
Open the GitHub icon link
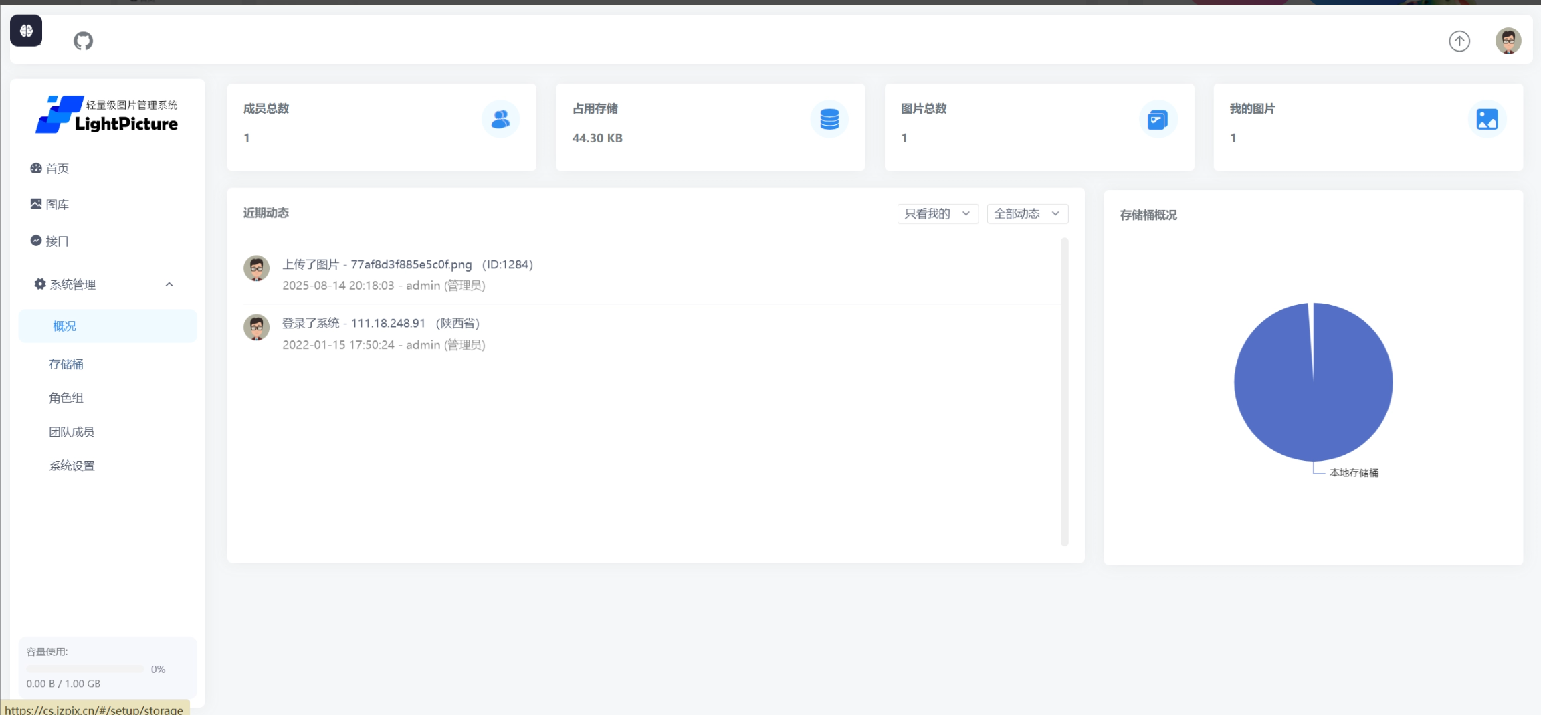click(83, 41)
